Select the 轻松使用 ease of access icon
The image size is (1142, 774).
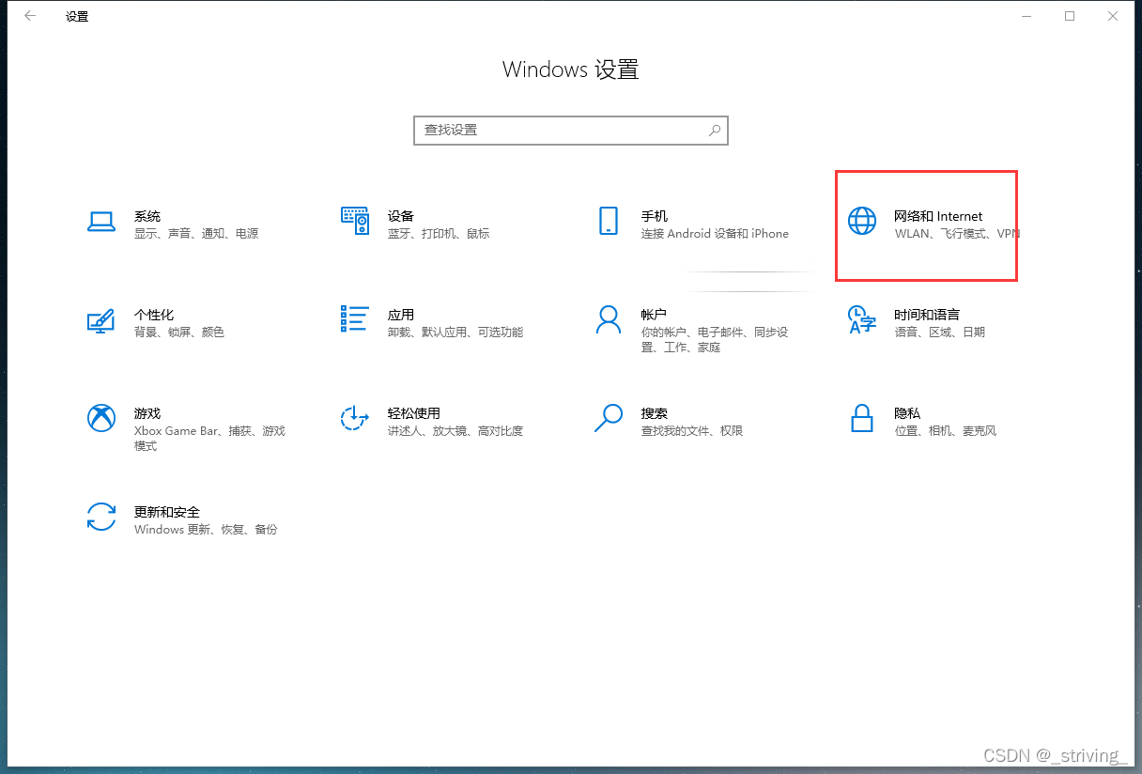click(x=354, y=418)
